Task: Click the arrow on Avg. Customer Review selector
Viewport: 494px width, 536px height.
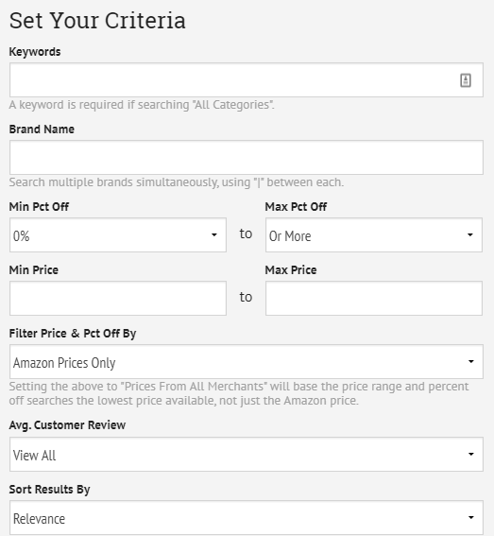Action: click(471, 455)
